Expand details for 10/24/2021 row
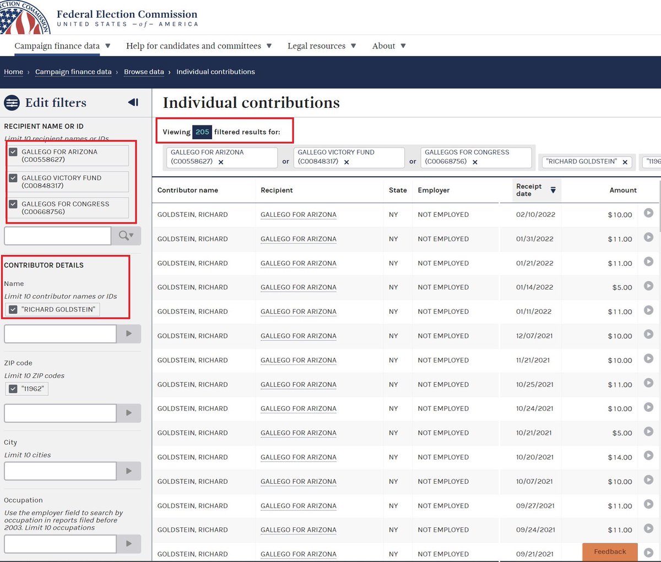The height and width of the screenshot is (562, 661). [x=649, y=407]
